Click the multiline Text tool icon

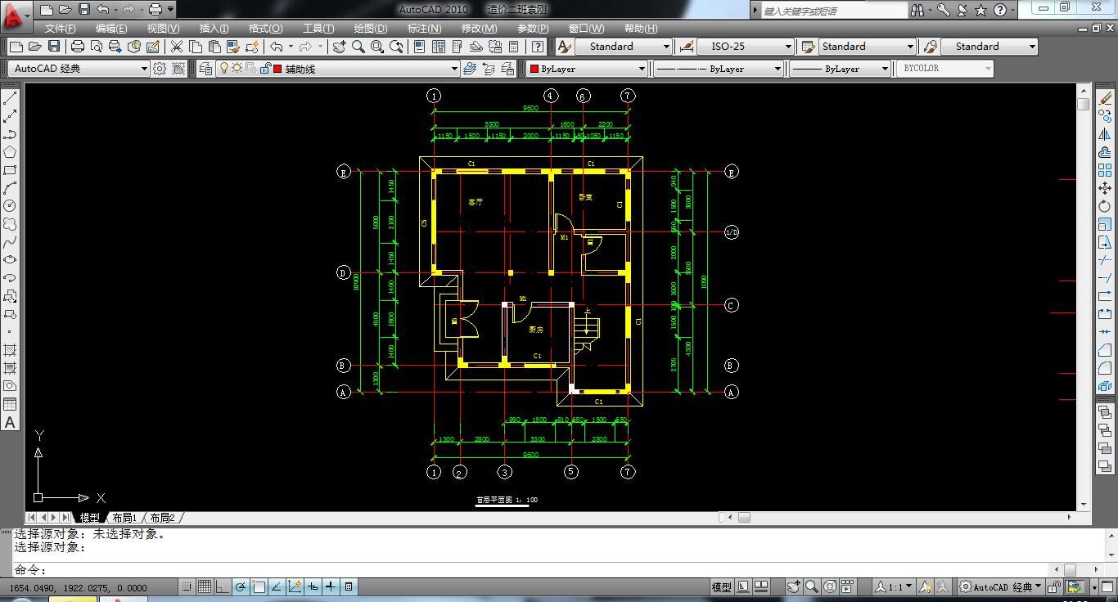pyautogui.click(x=10, y=423)
